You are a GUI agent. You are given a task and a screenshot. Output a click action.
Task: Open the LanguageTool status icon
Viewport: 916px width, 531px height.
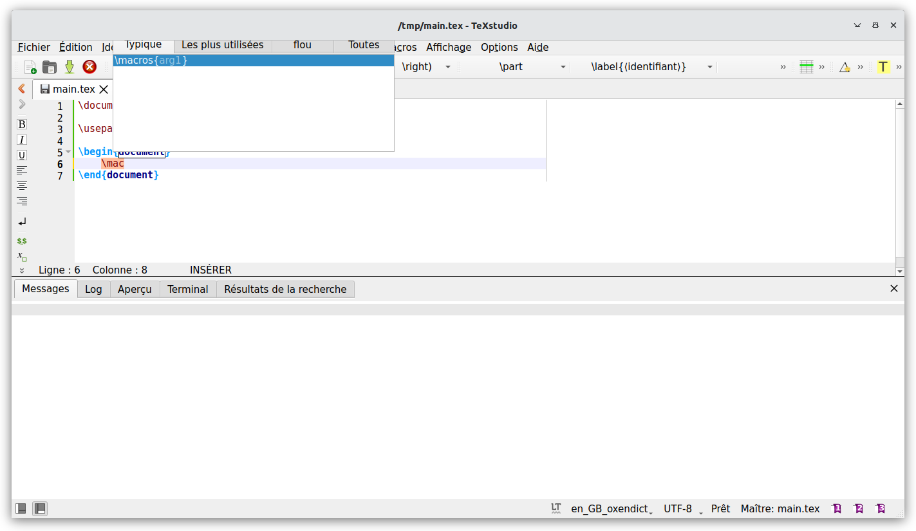point(554,508)
